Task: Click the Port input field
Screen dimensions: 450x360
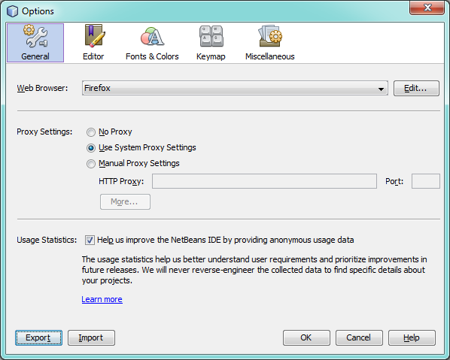Action: click(426, 181)
